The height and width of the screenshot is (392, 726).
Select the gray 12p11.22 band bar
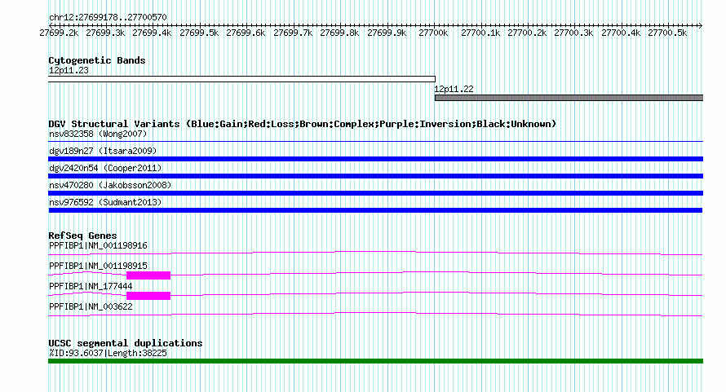click(569, 98)
